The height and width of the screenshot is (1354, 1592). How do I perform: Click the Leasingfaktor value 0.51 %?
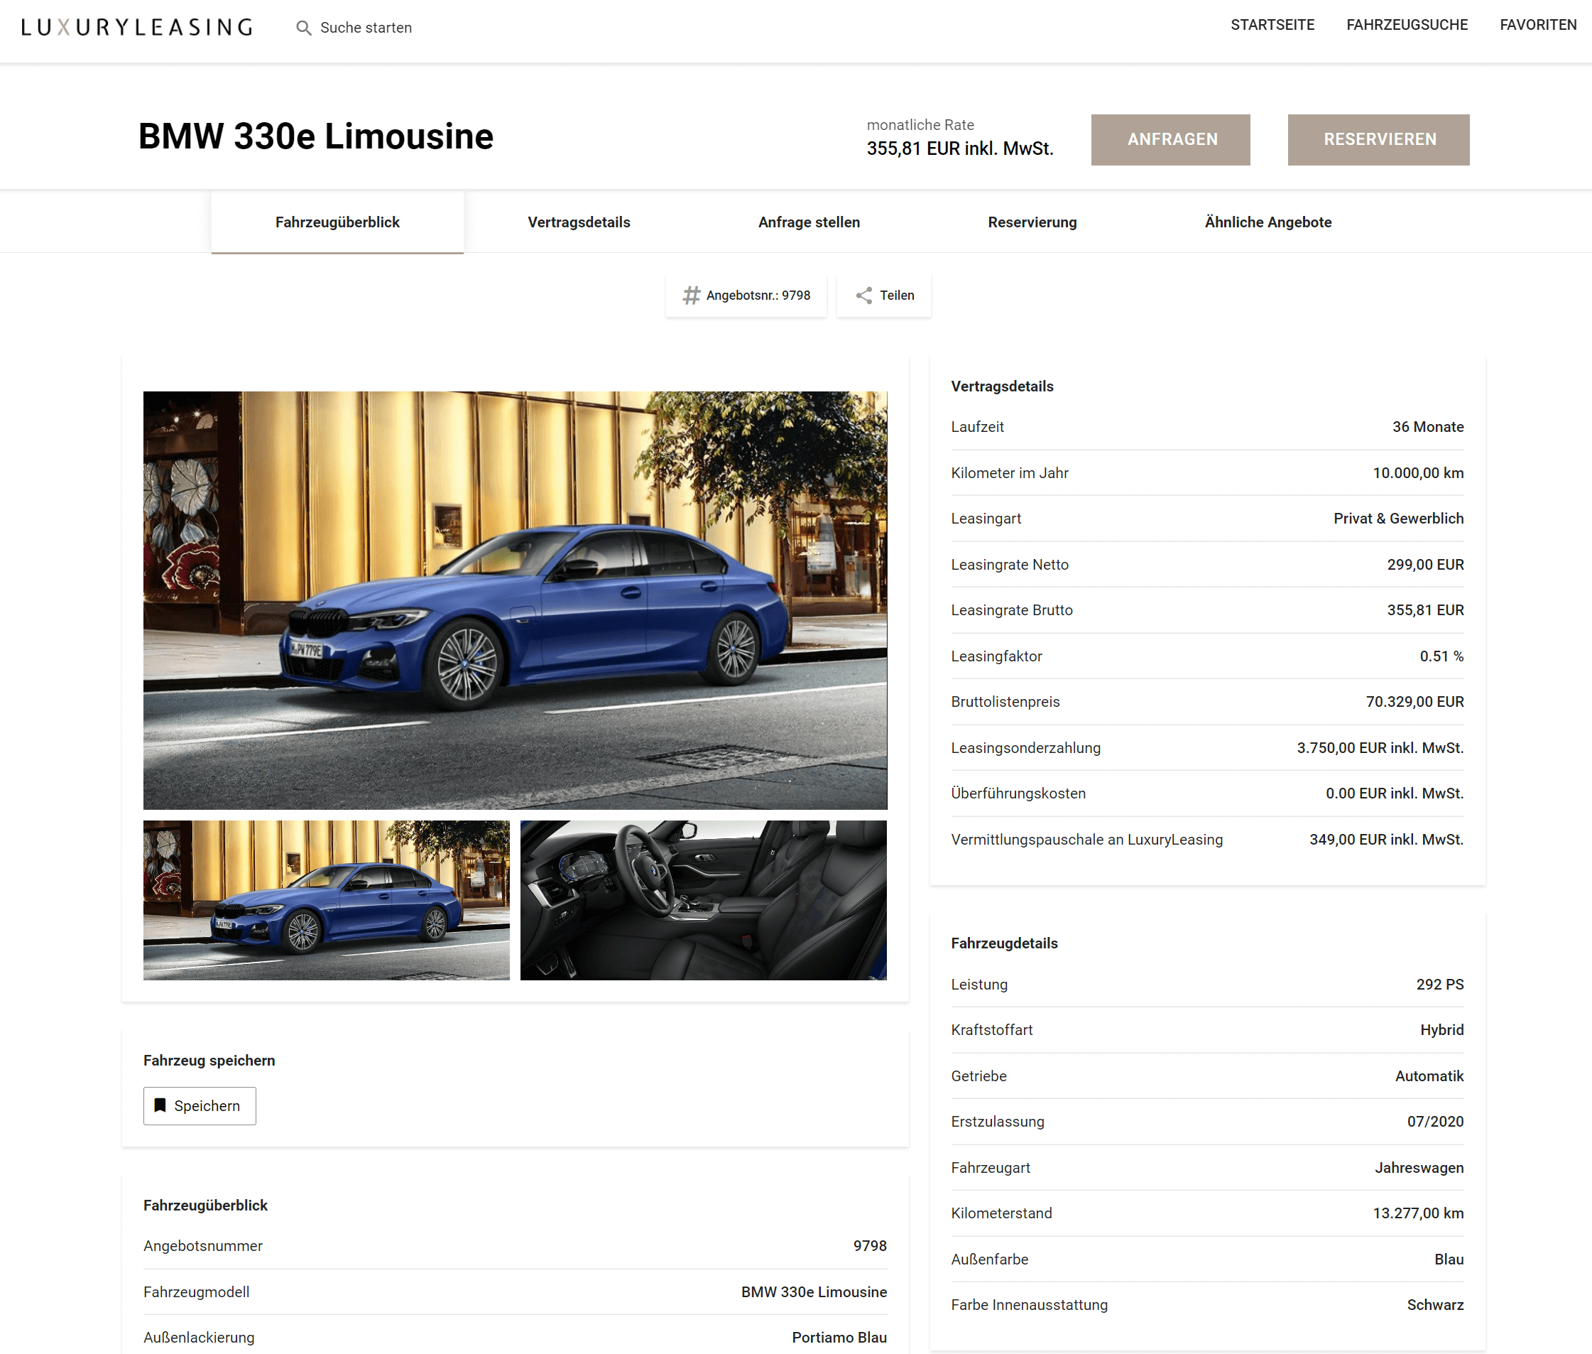pos(1441,656)
